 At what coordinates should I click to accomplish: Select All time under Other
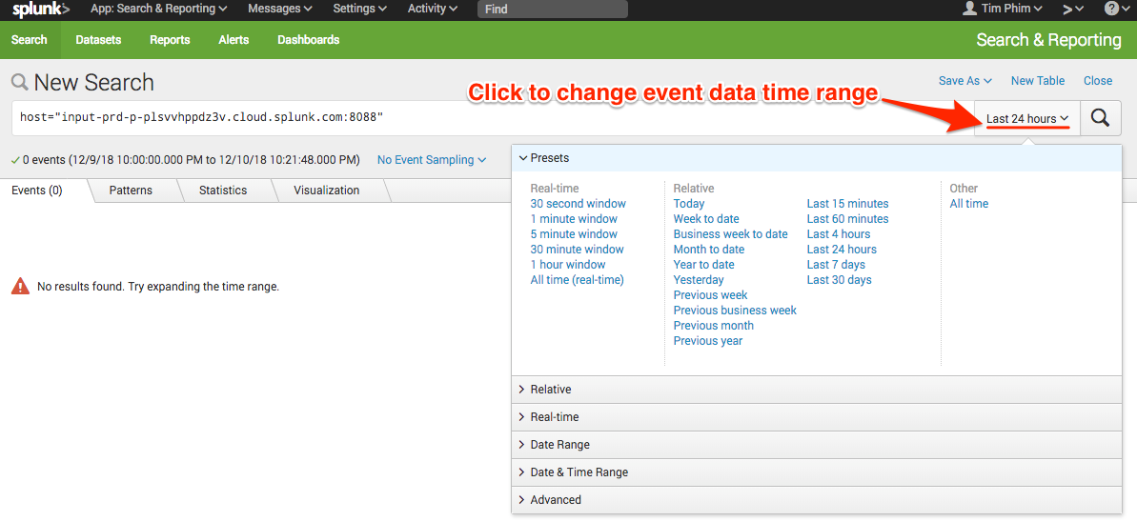[x=968, y=204]
